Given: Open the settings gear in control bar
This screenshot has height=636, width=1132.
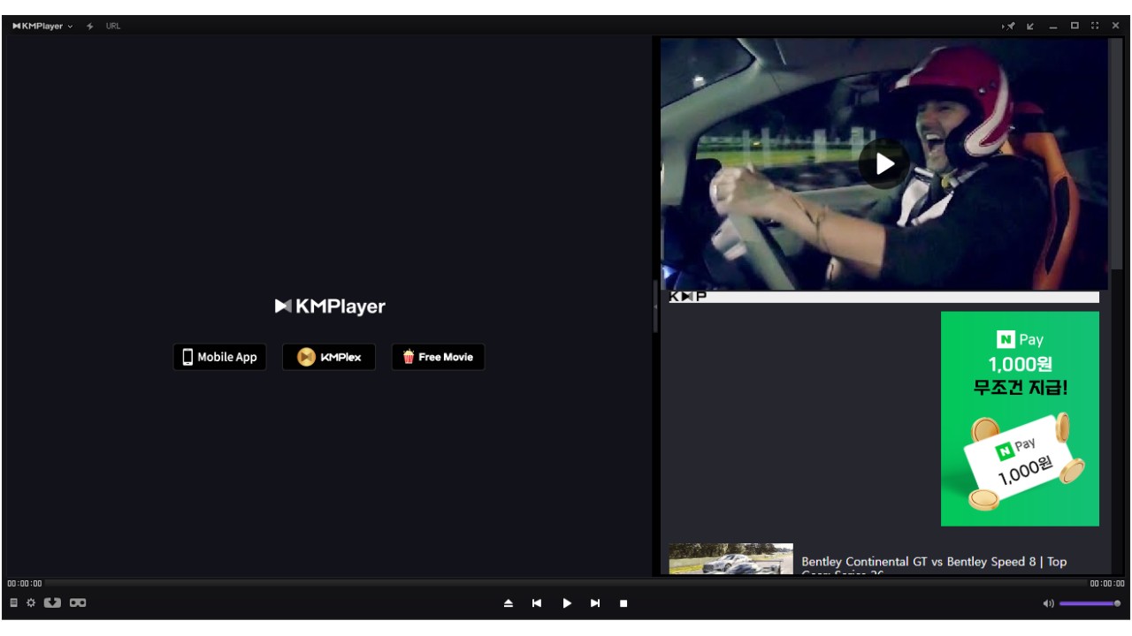Looking at the screenshot, I should [x=31, y=602].
